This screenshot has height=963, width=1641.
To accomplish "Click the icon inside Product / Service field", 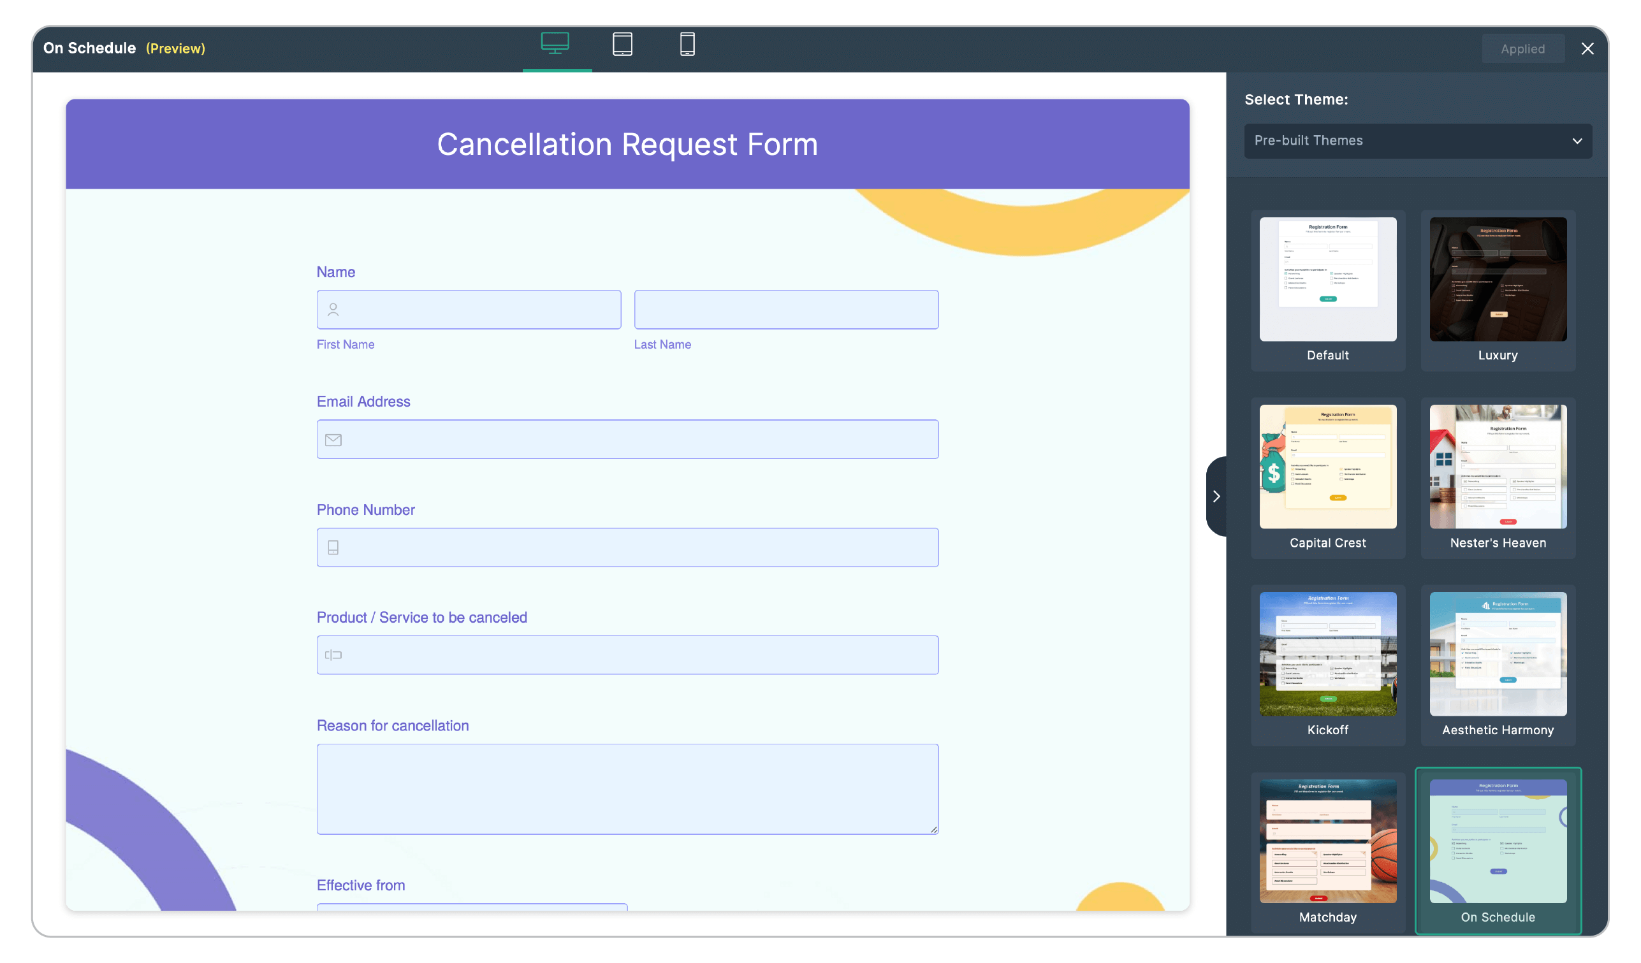I will (x=335, y=655).
